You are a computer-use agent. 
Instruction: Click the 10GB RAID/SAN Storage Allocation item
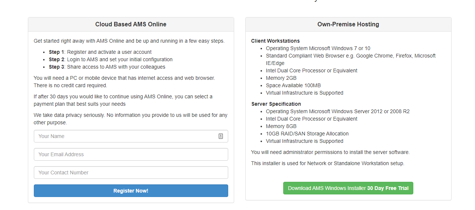(307, 134)
